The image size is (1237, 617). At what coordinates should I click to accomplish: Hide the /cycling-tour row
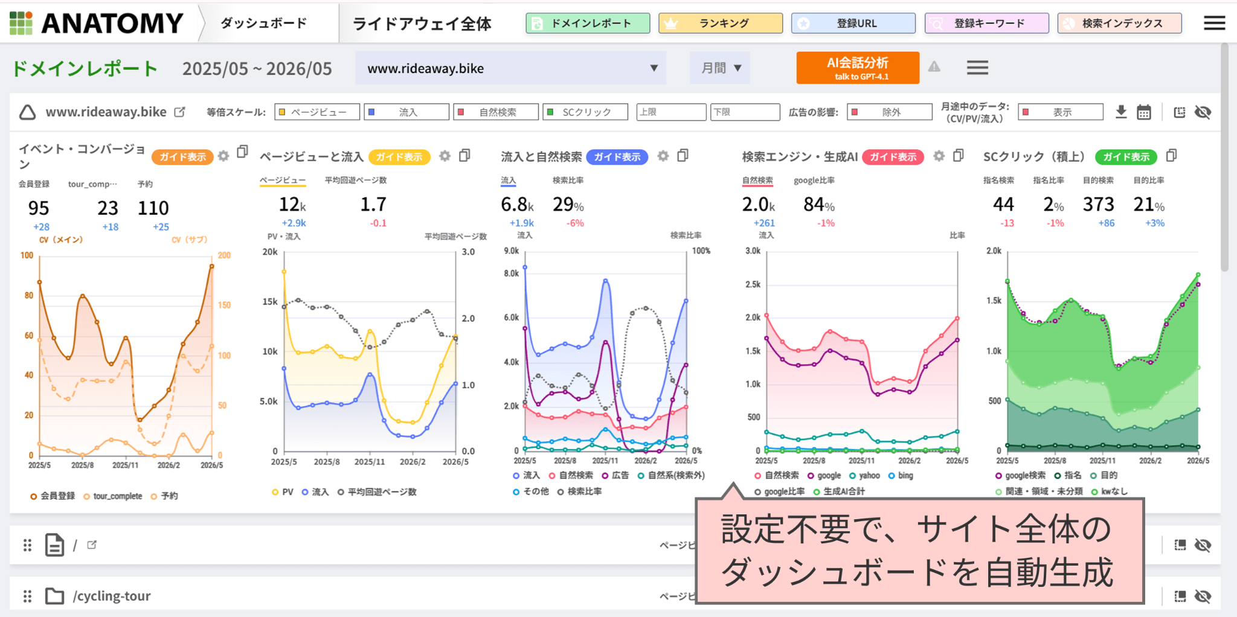(1203, 596)
